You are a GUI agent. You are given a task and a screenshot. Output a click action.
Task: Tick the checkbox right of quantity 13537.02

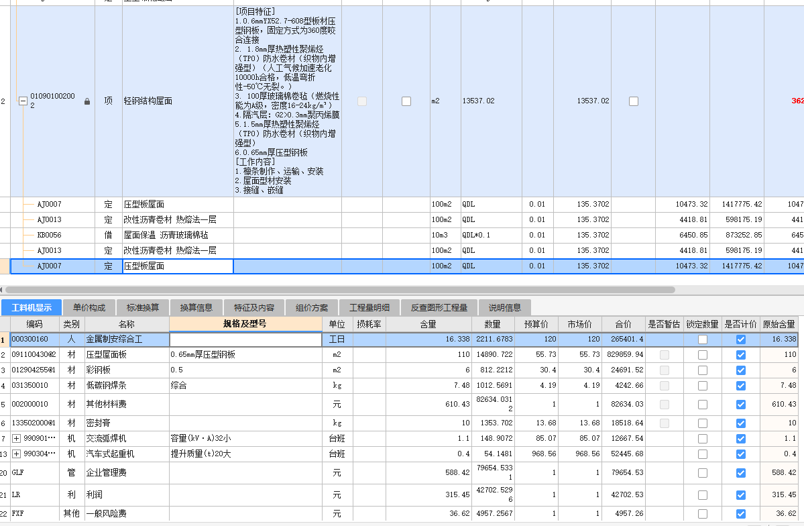[634, 101]
